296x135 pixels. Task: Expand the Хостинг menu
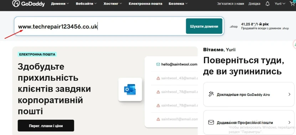(113, 4)
